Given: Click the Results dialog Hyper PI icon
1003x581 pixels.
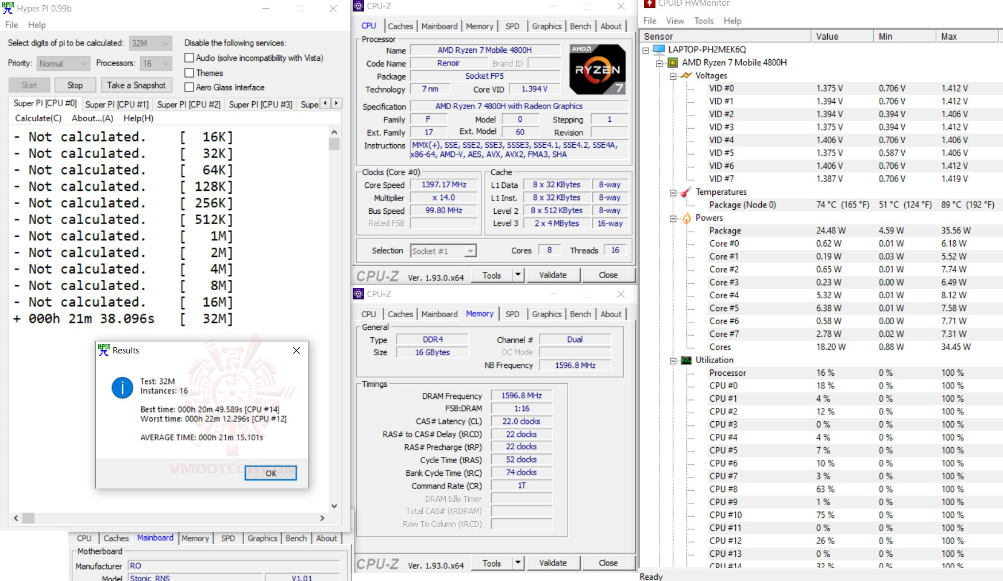Looking at the screenshot, I should click(104, 350).
